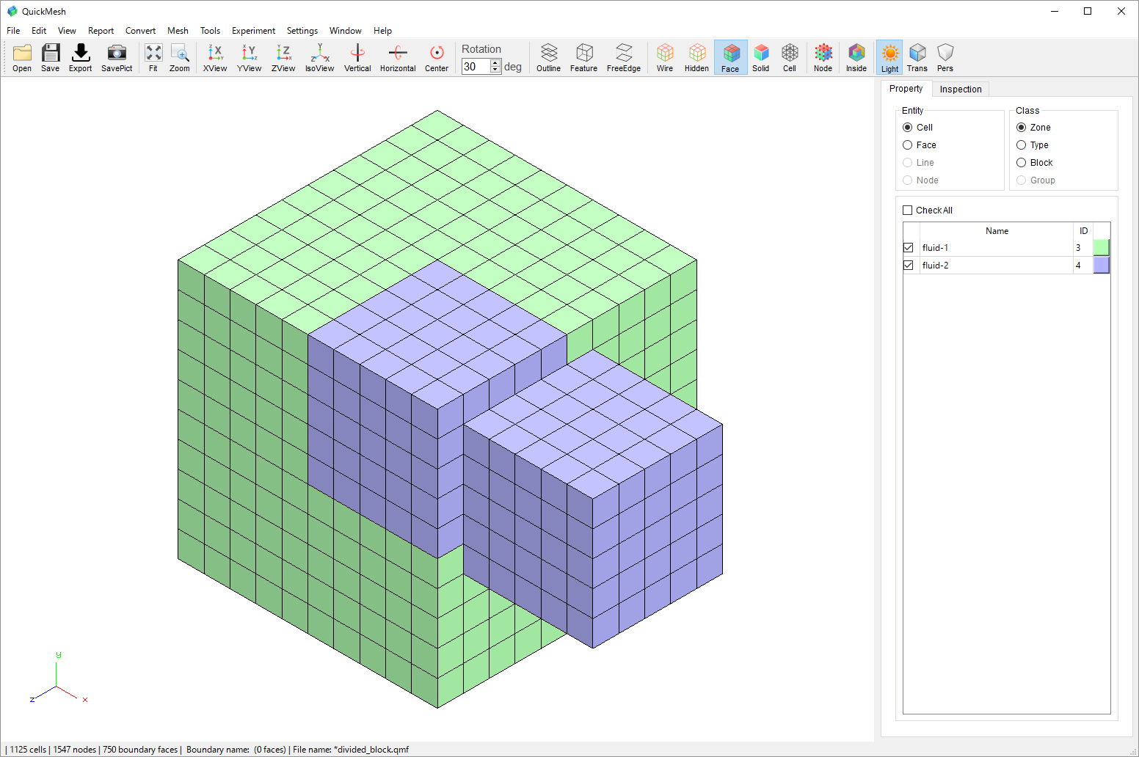Screen dimensions: 1139x757
Task: Decrease rotation angle with down stepper
Action: click(495, 70)
